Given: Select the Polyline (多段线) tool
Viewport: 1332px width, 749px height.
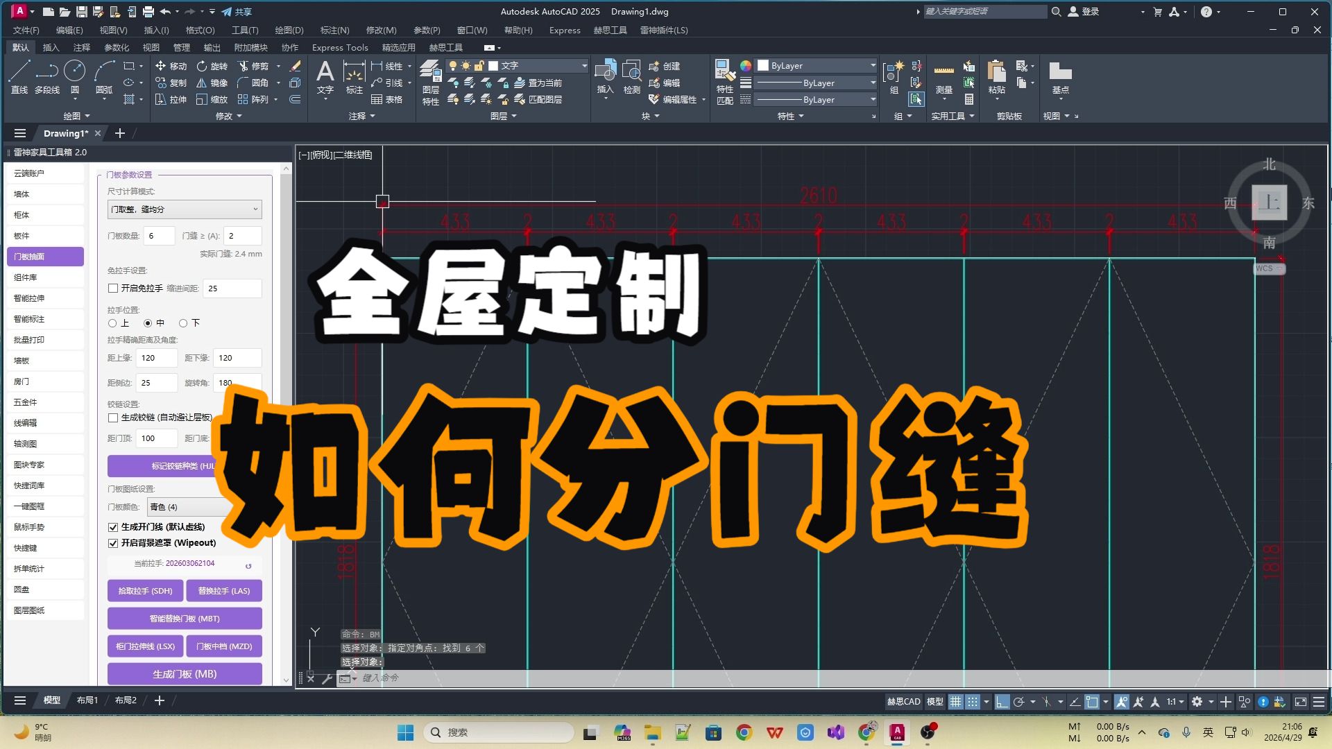Looking at the screenshot, I should pos(47,77).
